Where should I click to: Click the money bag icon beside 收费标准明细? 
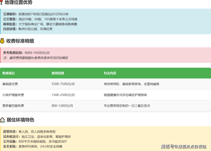tap(2, 41)
